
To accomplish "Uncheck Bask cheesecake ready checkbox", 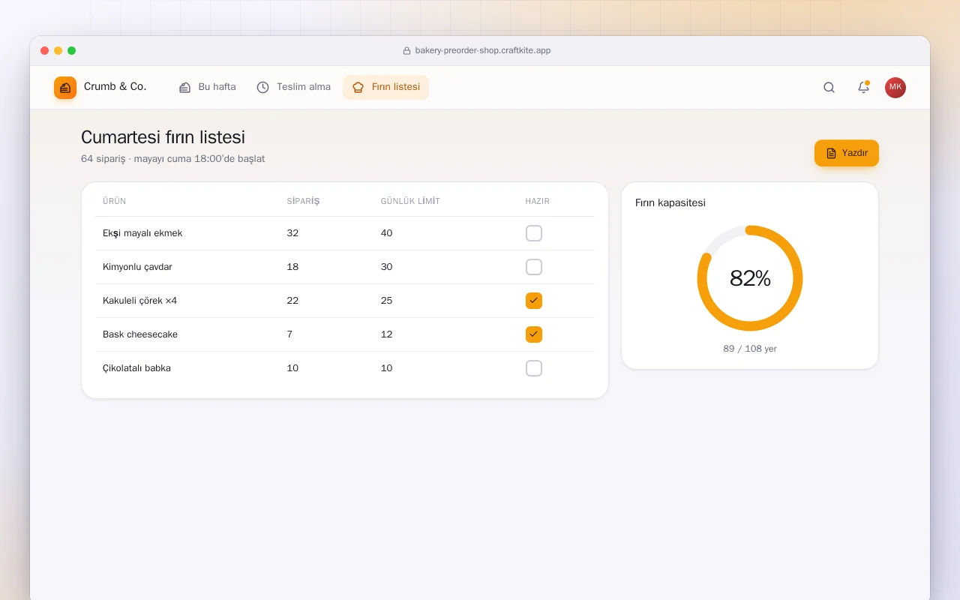I will (534, 334).
